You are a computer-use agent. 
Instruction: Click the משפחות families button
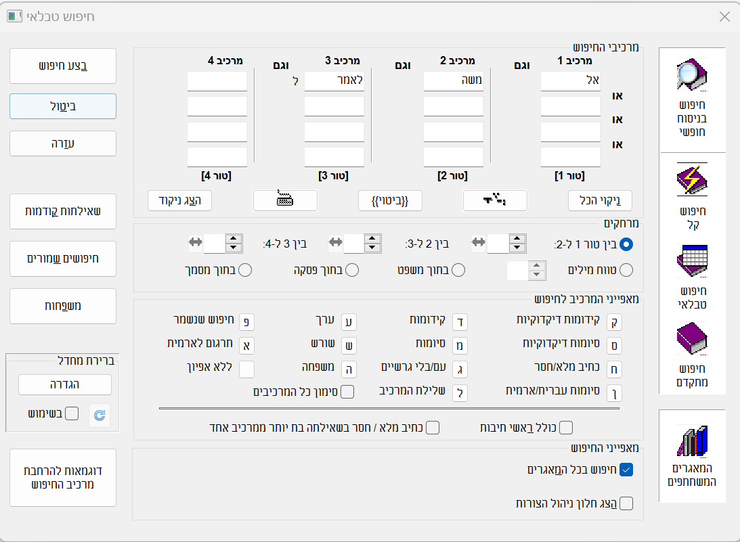point(63,306)
